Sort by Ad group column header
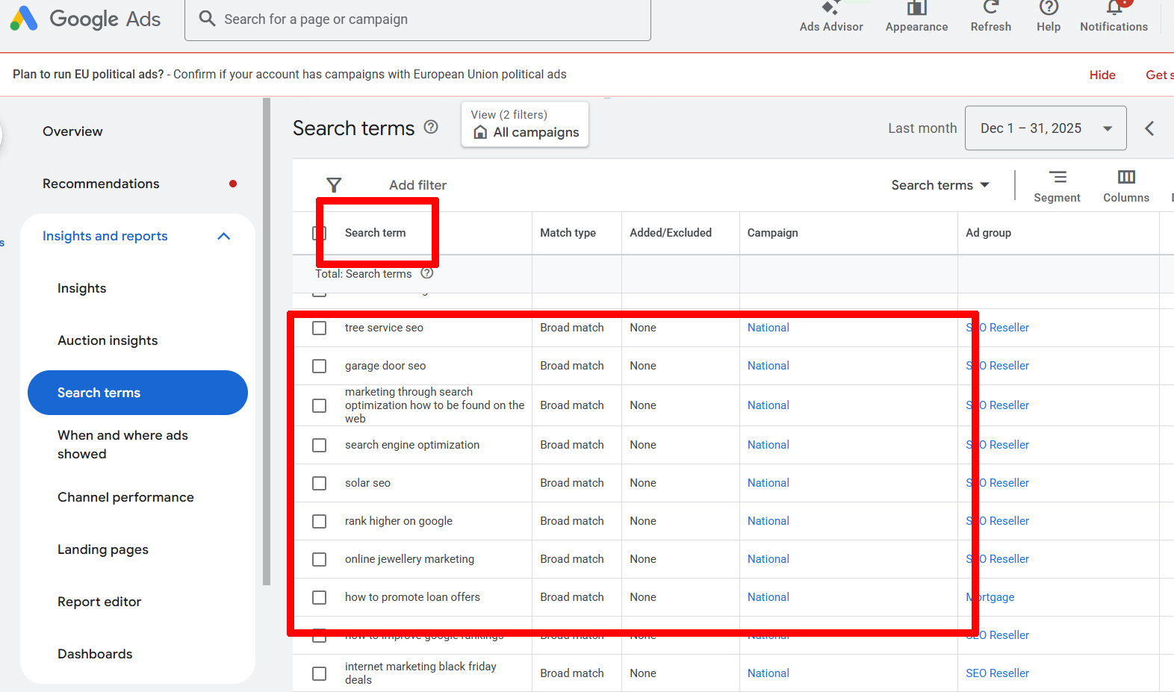This screenshot has width=1174, height=692. coord(988,233)
